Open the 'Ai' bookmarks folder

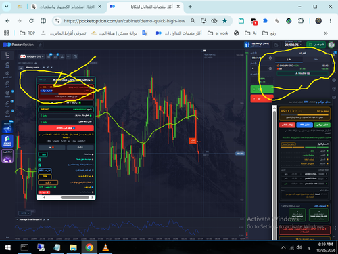coord(251,33)
